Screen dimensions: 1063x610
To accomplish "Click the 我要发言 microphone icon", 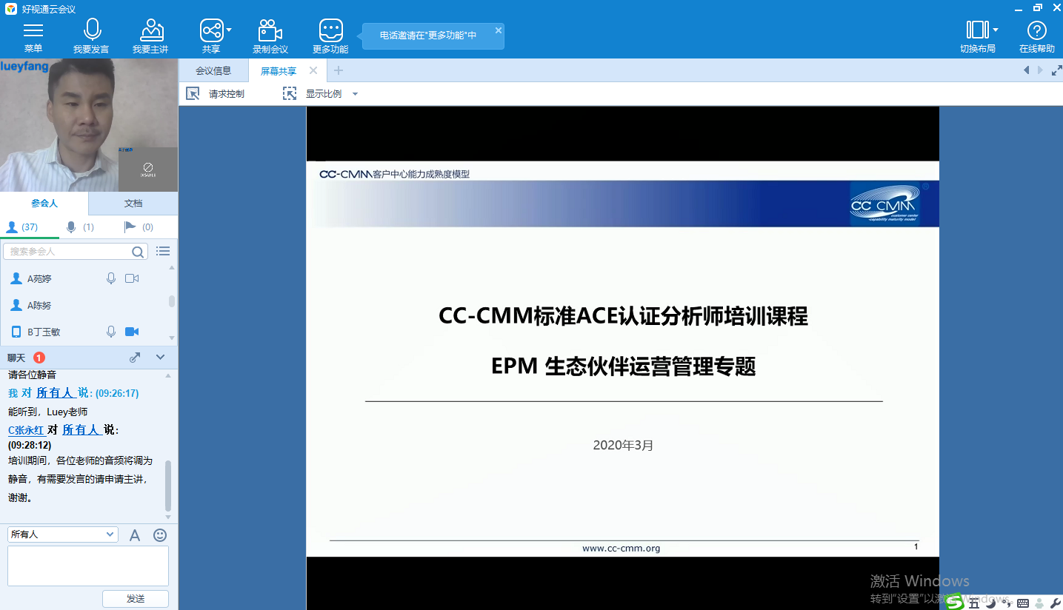I will pos(92,31).
